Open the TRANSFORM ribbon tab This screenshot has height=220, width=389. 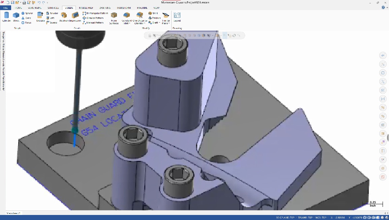[124, 8]
